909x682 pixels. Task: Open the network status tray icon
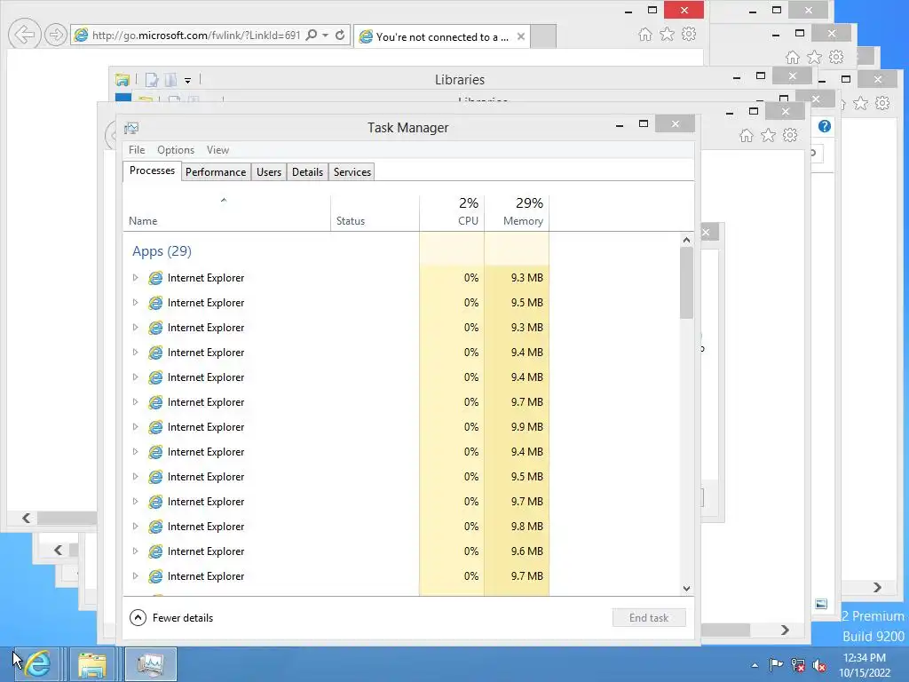[798, 664]
